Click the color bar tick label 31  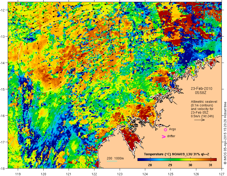(x=210, y=165)
